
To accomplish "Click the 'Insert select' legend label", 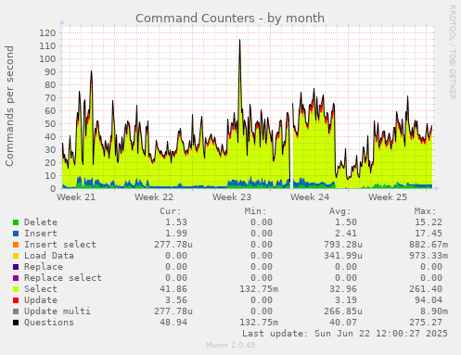I will coord(60,245).
